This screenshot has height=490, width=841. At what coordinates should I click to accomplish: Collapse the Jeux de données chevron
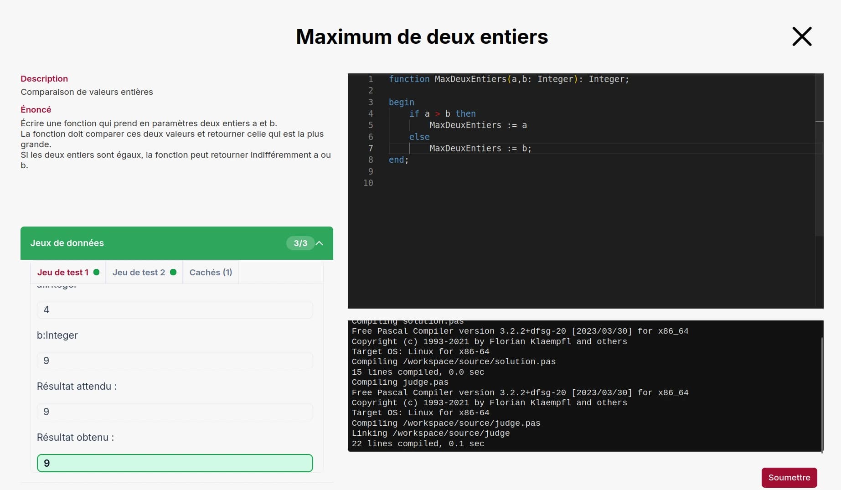click(x=320, y=243)
